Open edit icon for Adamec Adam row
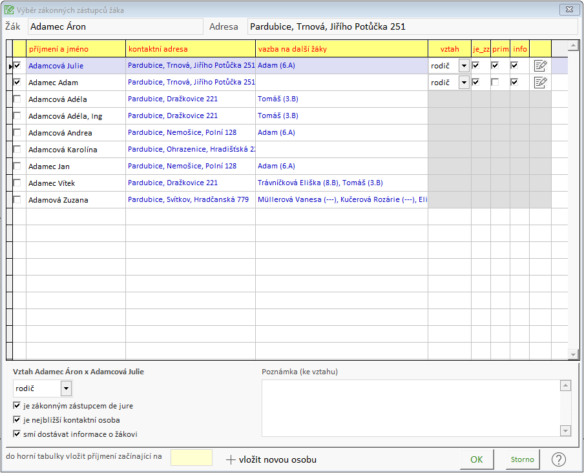 click(x=540, y=83)
